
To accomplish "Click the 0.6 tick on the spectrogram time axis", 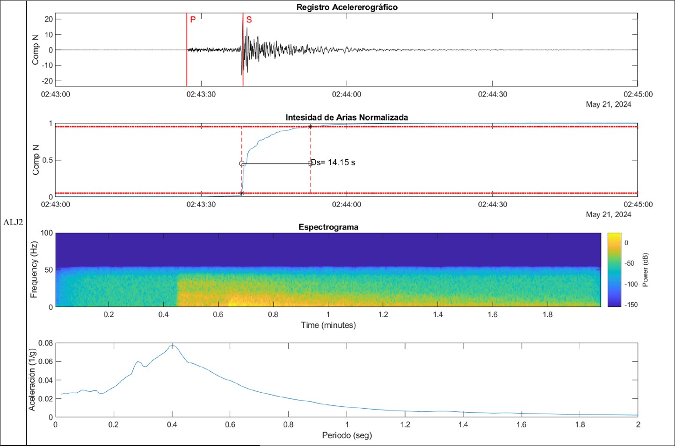I will point(218,315).
